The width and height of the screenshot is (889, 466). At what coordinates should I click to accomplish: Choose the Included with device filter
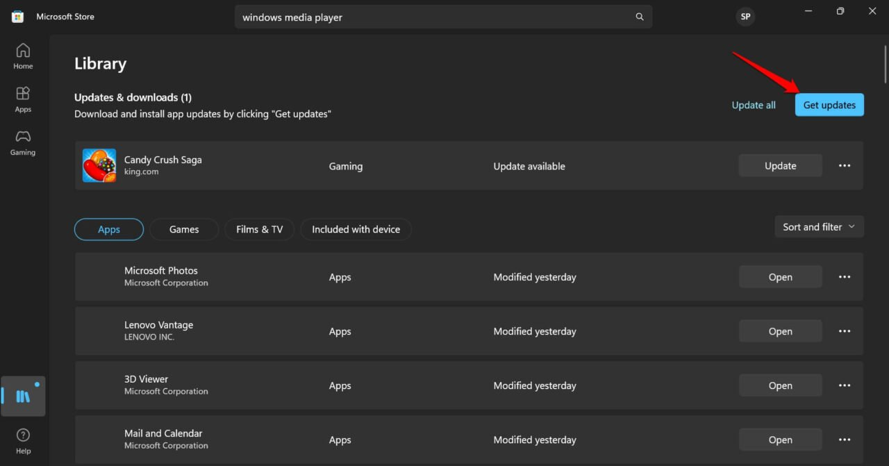tap(356, 229)
